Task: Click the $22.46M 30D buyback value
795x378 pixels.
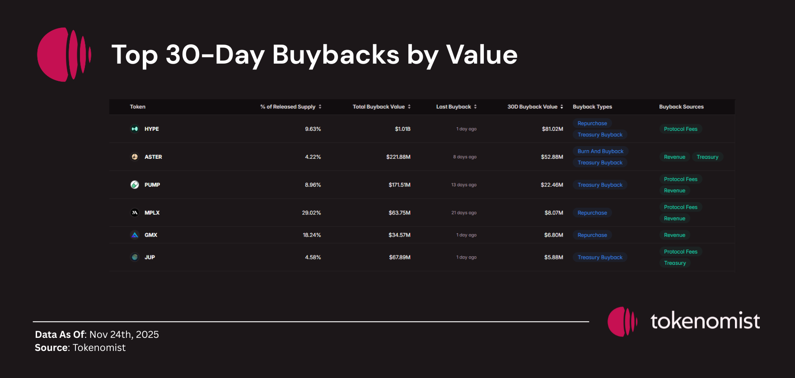Action: click(552, 185)
